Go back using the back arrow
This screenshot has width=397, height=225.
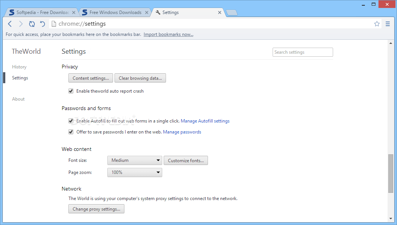[x=10, y=24]
